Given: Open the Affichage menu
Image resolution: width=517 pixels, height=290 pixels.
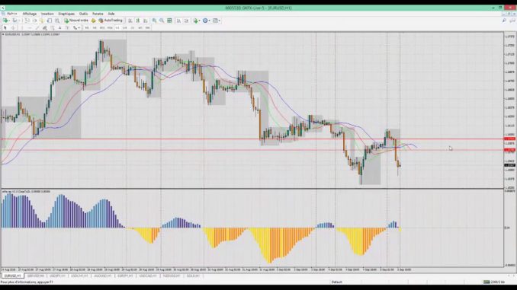Looking at the screenshot, I should tap(29, 14).
